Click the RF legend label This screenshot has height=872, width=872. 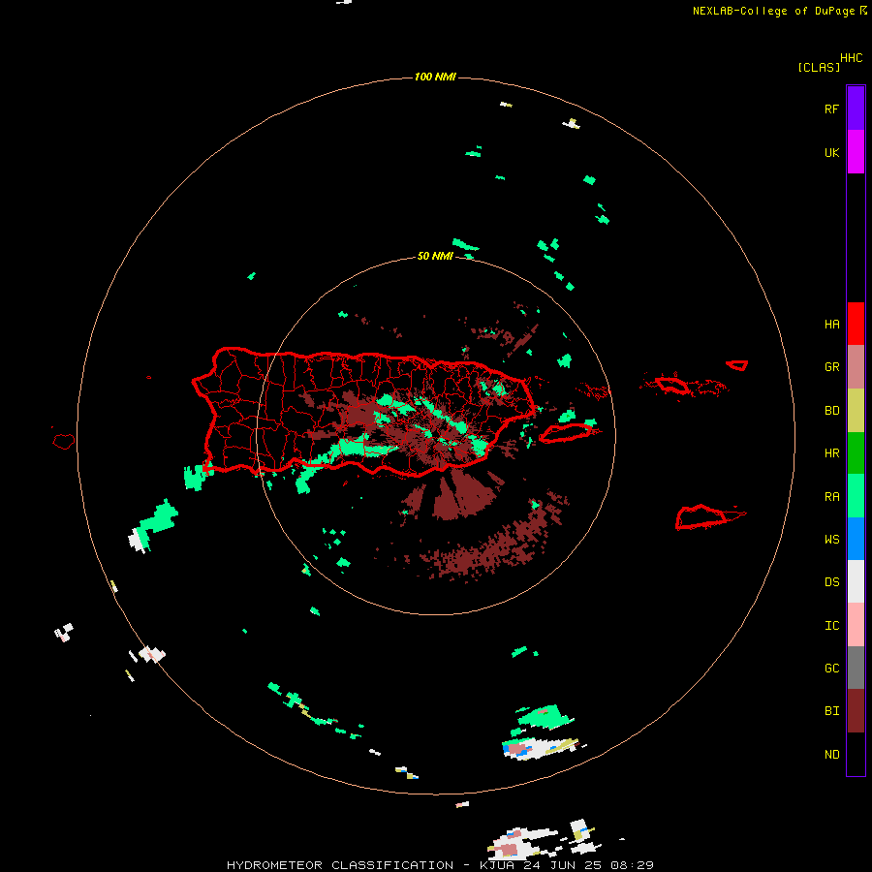(x=831, y=109)
